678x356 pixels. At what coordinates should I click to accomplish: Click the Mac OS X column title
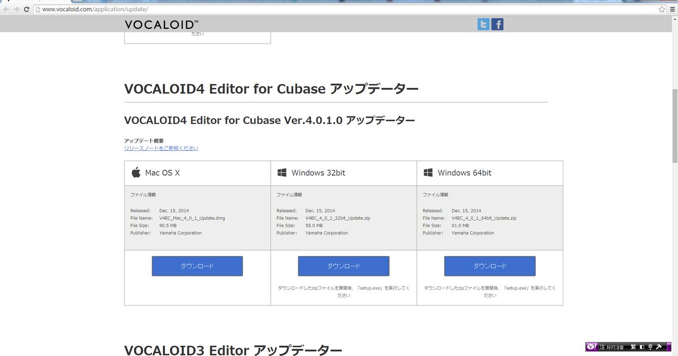(x=163, y=173)
